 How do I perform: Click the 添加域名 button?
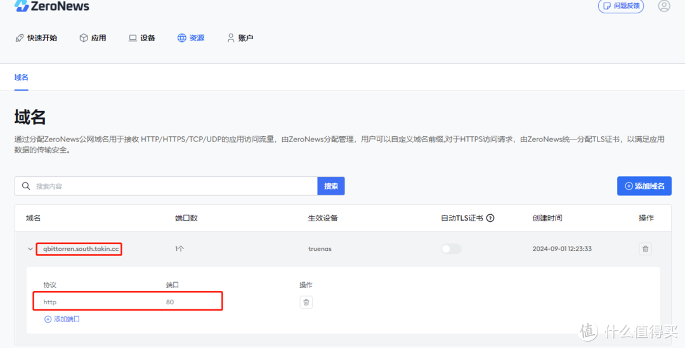(644, 186)
